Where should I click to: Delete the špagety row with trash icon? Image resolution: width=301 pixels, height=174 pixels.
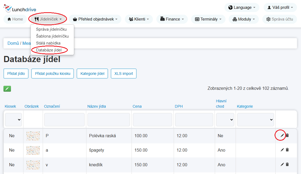287,150
